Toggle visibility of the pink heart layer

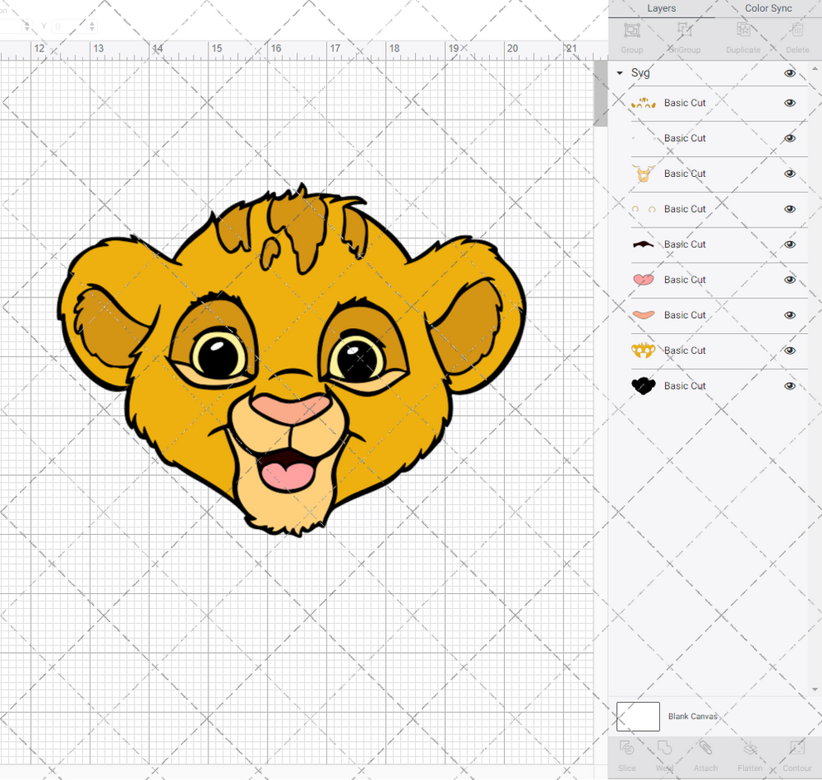[790, 280]
